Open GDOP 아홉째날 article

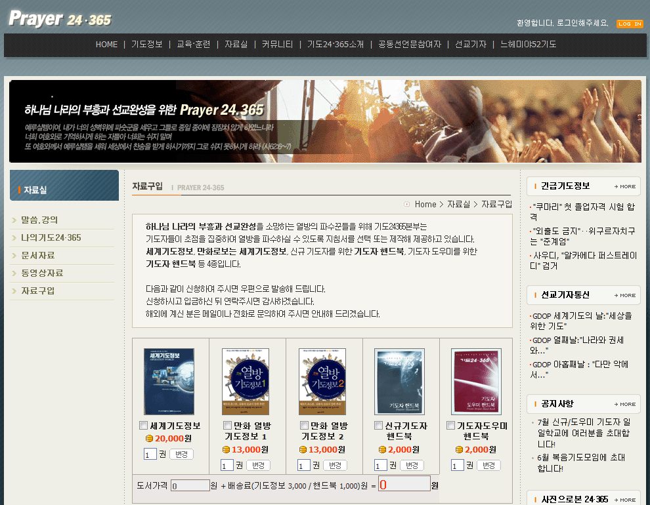(579, 369)
